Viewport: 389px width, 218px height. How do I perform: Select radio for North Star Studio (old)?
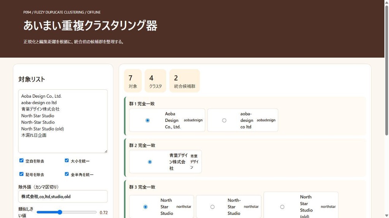[282, 207]
